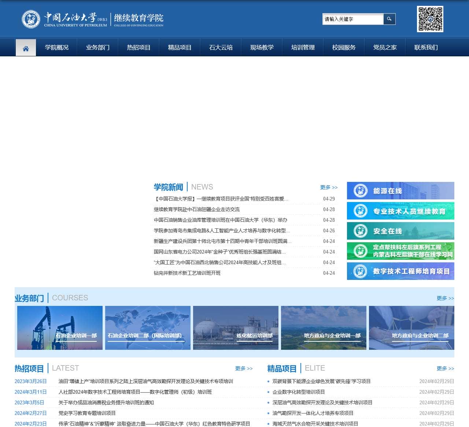Open 油气勘探开发一体化人才培养专项项目
This screenshot has width=469, height=427.
[313, 413]
